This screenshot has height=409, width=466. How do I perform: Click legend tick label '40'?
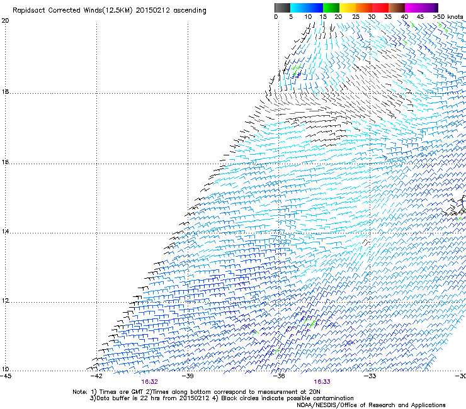[404, 17]
